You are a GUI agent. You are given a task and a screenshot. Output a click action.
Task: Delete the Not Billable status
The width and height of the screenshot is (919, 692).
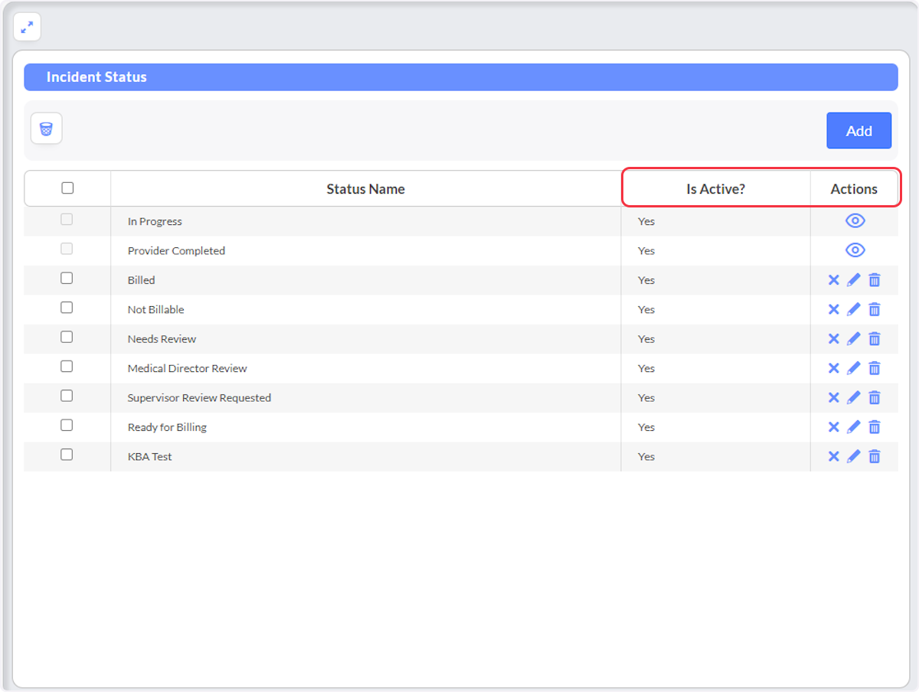[x=875, y=309]
